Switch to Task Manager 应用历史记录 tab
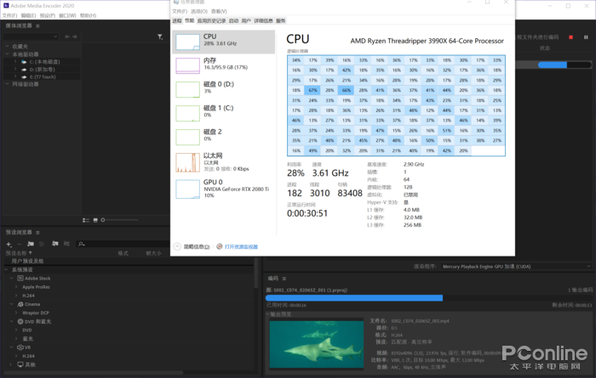 click(x=211, y=21)
